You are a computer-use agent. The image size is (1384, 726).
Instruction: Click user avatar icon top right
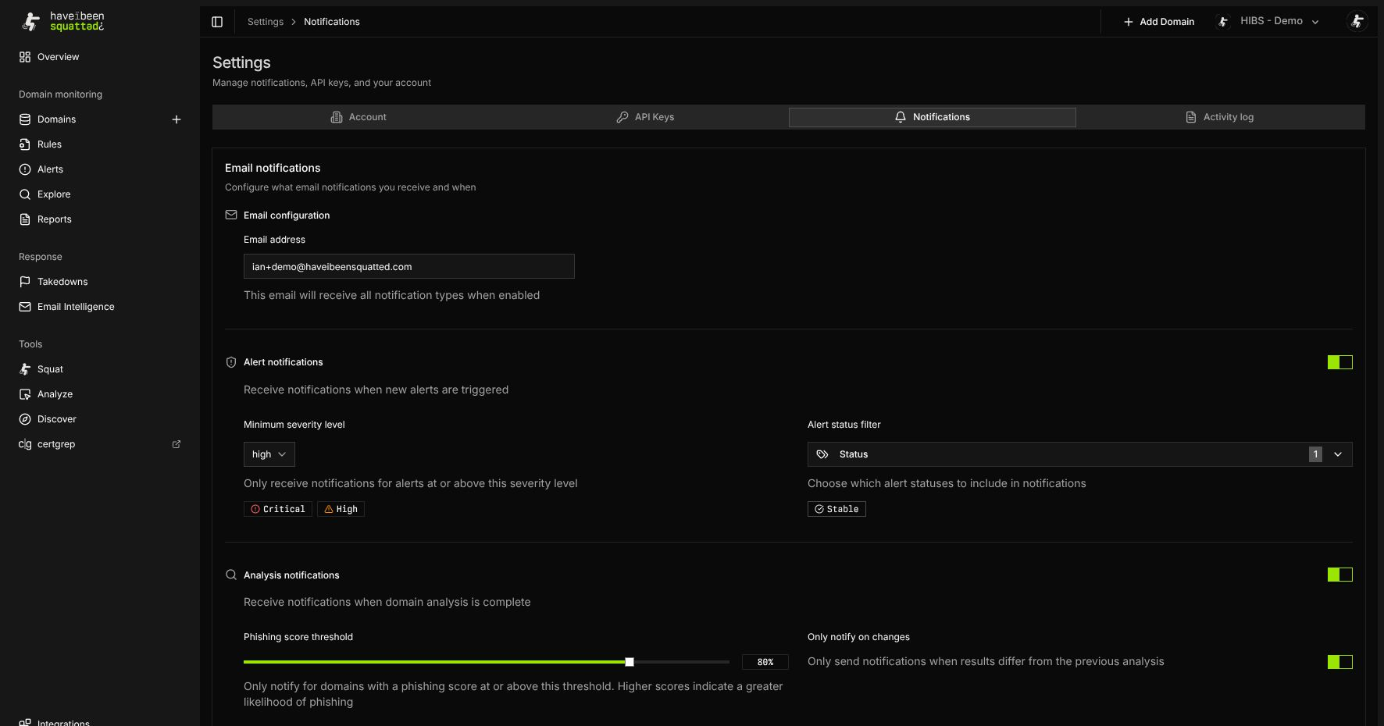1357,21
